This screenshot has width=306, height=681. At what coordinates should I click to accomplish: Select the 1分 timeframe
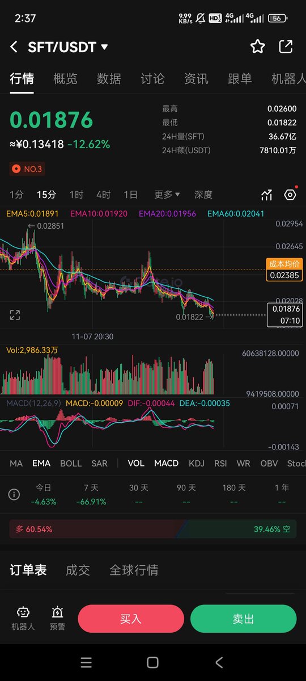(x=16, y=195)
